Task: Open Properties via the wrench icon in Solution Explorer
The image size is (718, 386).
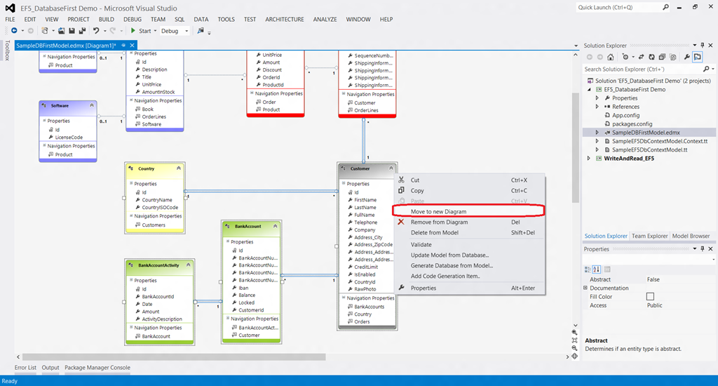Action: (687, 58)
